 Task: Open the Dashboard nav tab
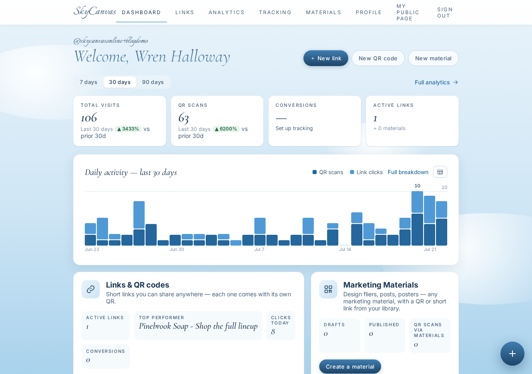click(x=141, y=12)
